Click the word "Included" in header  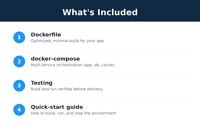point(117,12)
